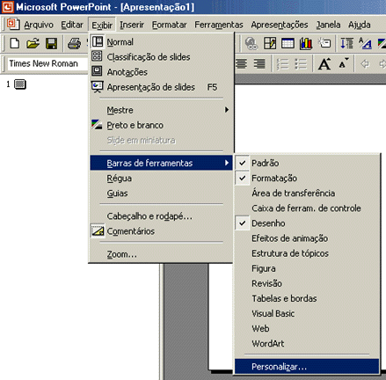This screenshot has height=380, width=386.
Task: Click the Print toolbar icon
Action: pos(74,44)
